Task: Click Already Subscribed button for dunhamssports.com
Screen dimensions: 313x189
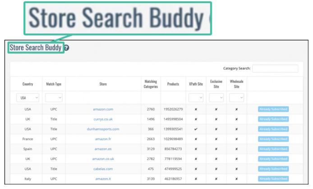Action: pyautogui.click(x=273, y=129)
